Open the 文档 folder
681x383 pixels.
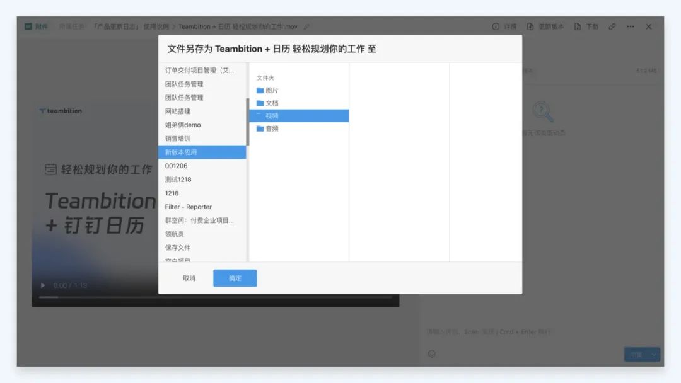coord(271,103)
